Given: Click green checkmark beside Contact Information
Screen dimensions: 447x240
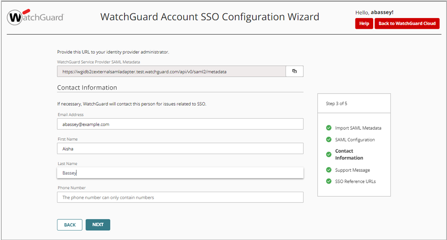Looking at the screenshot, I should pos(329,154).
